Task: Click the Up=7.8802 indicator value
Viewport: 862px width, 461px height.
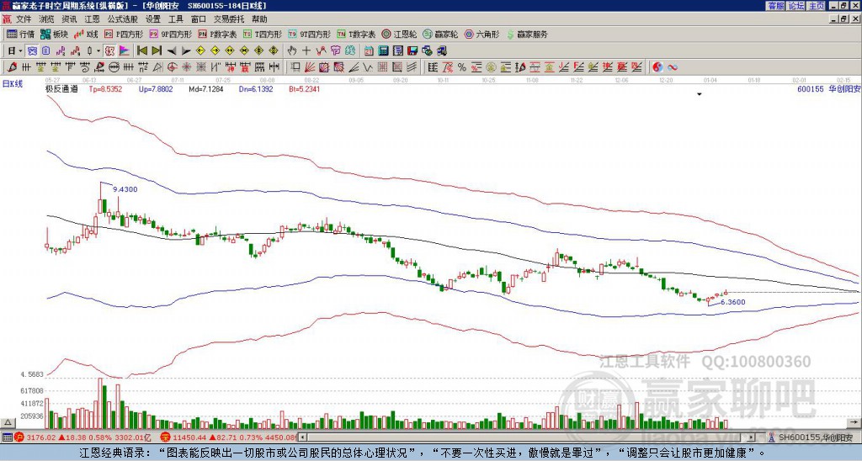Action: pyautogui.click(x=156, y=88)
